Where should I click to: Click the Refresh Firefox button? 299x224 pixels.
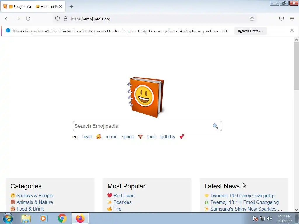click(x=250, y=31)
